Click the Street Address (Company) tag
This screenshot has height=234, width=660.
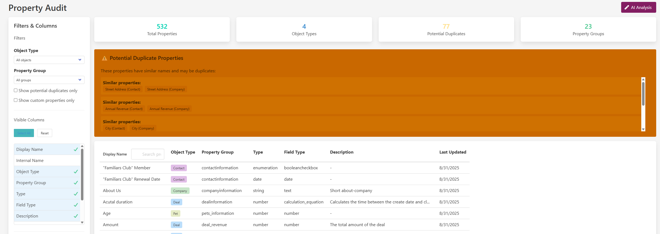click(166, 89)
